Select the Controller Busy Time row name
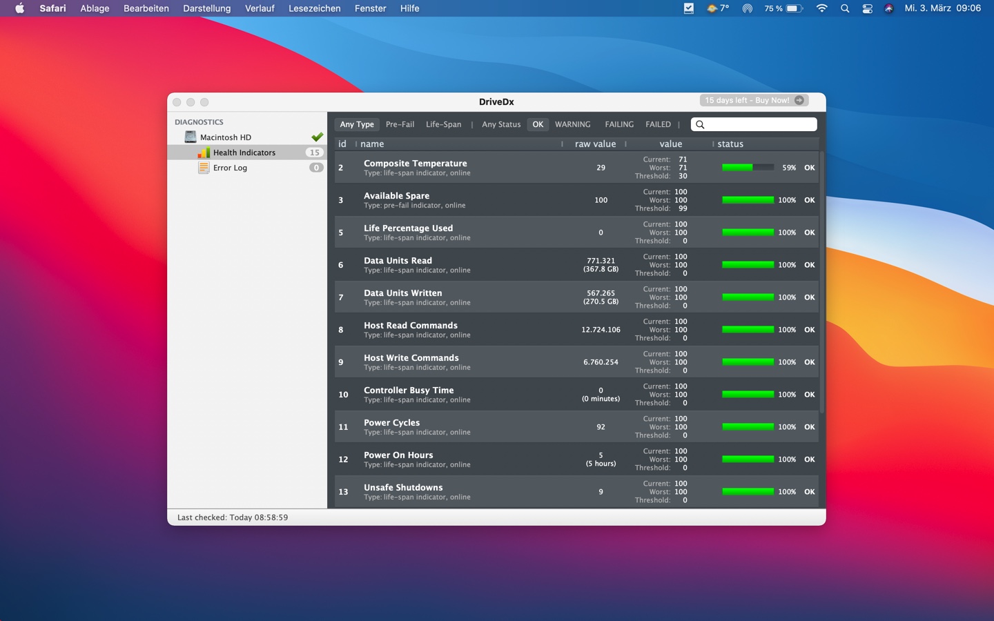 409,391
